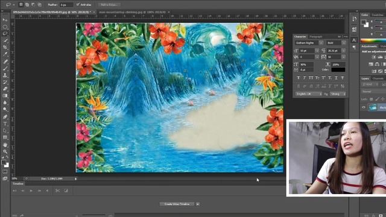The width and height of the screenshot is (386, 217).
Task: Select the Clone Stamp tool
Action: 5,75
